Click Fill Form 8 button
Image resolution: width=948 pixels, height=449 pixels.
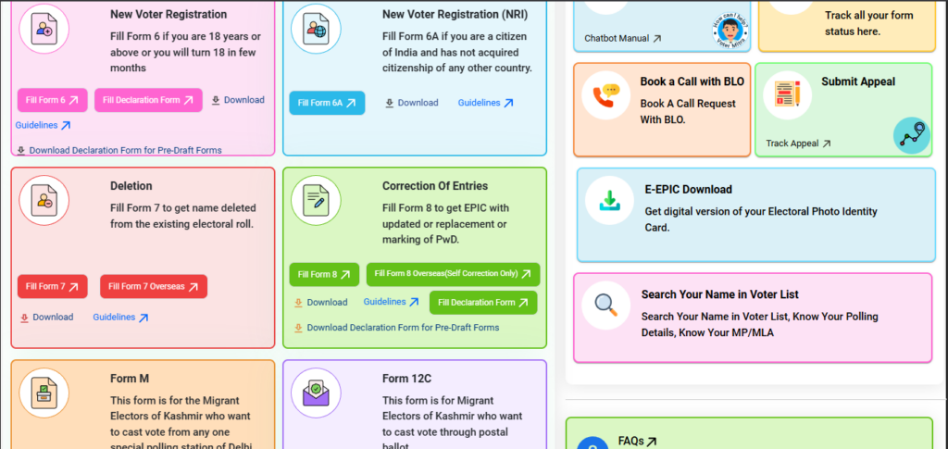pyautogui.click(x=324, y=274)
